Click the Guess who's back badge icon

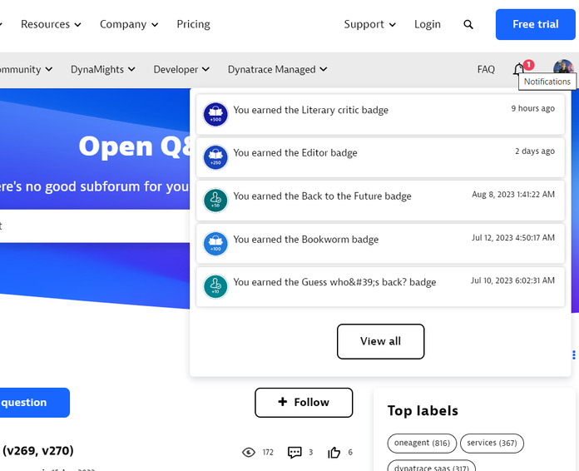point(215,287)
